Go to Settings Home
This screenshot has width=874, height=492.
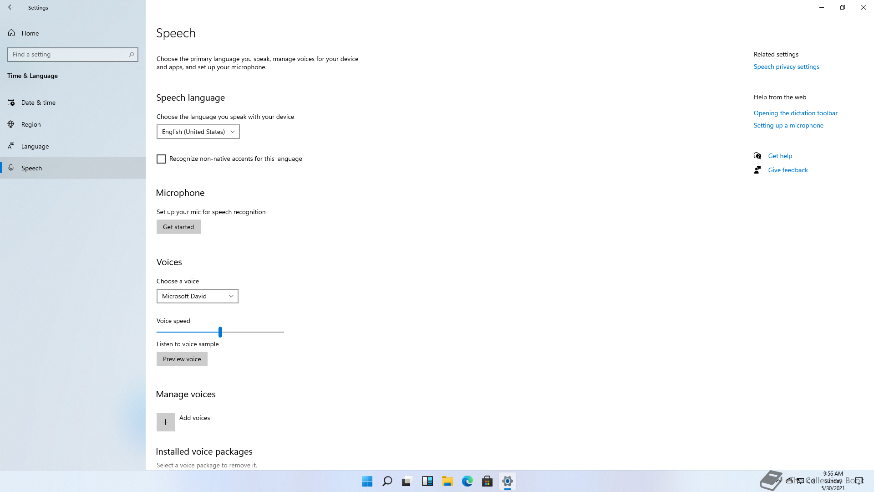tap(30, 33)
